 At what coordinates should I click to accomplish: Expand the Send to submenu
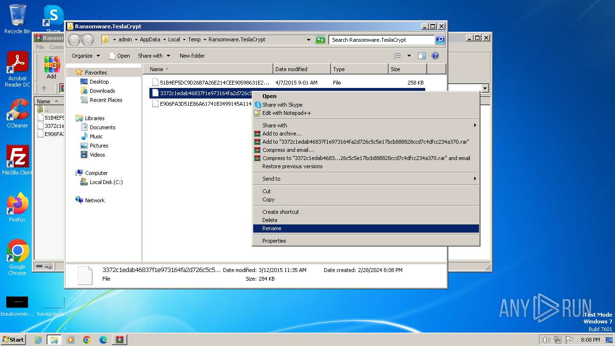[366, 179]
